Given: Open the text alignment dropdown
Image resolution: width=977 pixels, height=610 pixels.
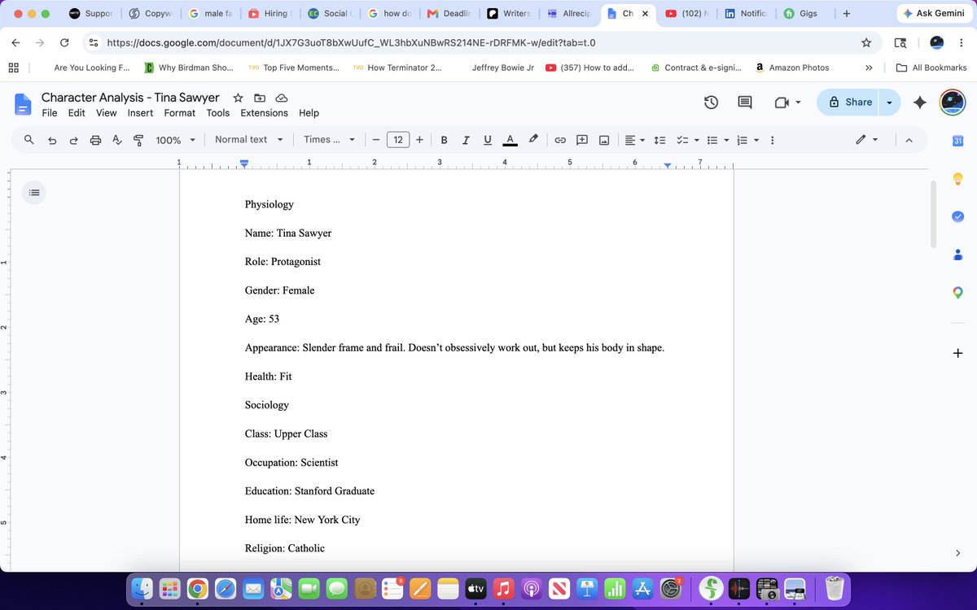Looking at the screenshot, I should [x=634, y=140].
